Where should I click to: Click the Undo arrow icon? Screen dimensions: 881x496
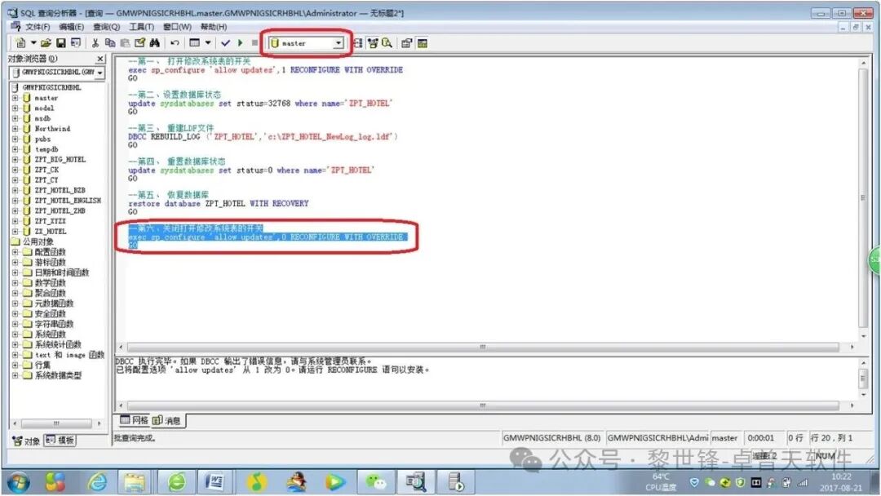[175, 43]
